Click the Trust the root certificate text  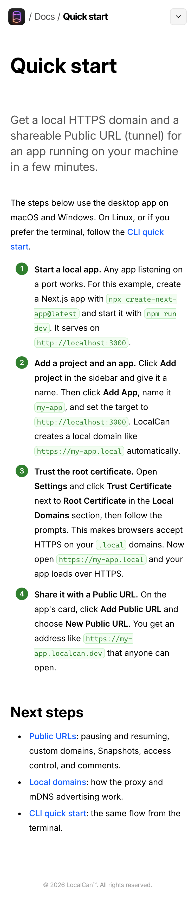[x=84, y=472]
